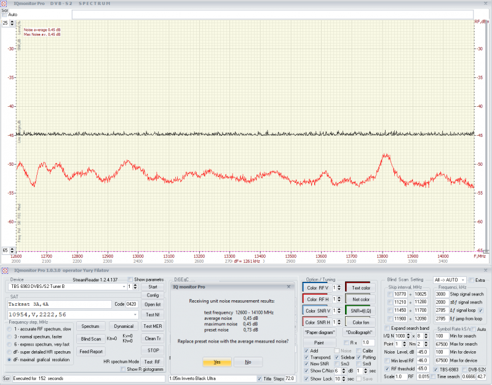Screen dimensions: 492x385
Task: Open the All --> AUTO blind scan dropdown
Action: click(x=463, y=279)
